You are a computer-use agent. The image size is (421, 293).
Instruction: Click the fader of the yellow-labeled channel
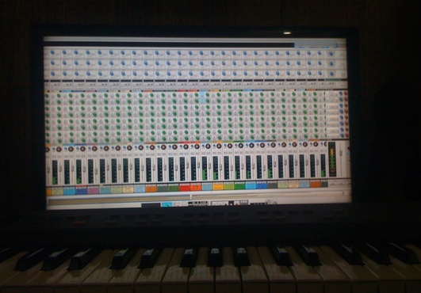click(220, 167)
